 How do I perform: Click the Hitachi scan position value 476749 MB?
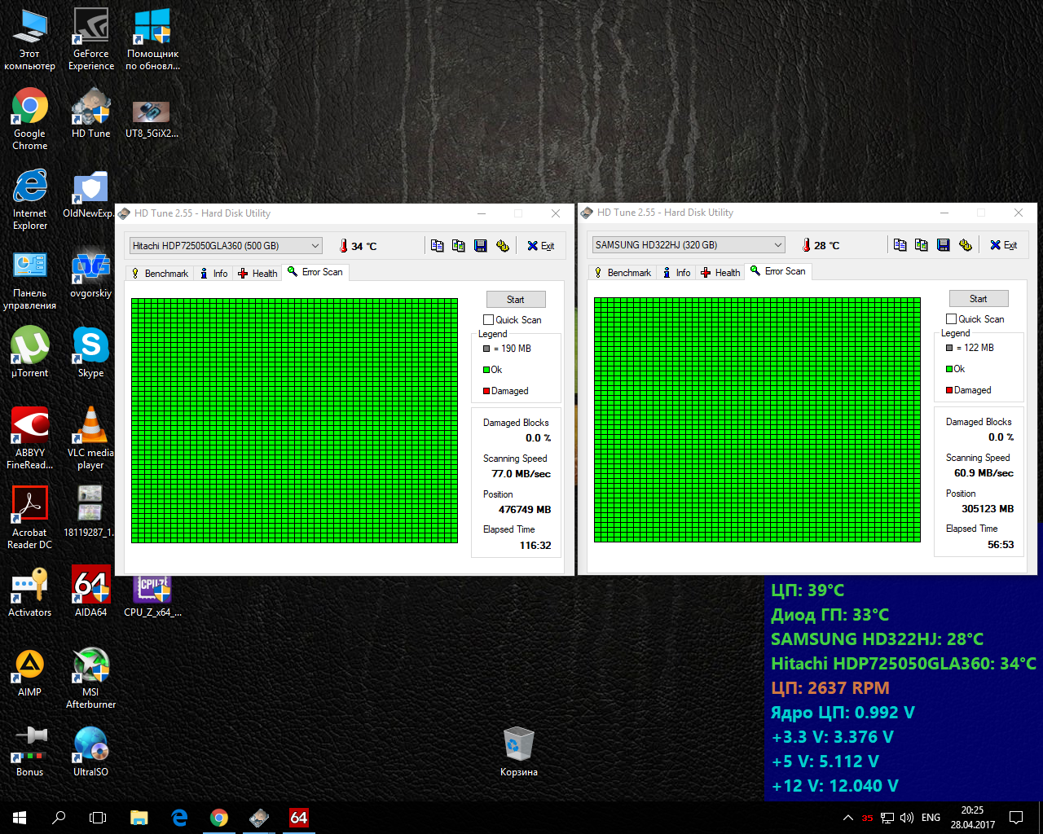[x=525, y=510]
